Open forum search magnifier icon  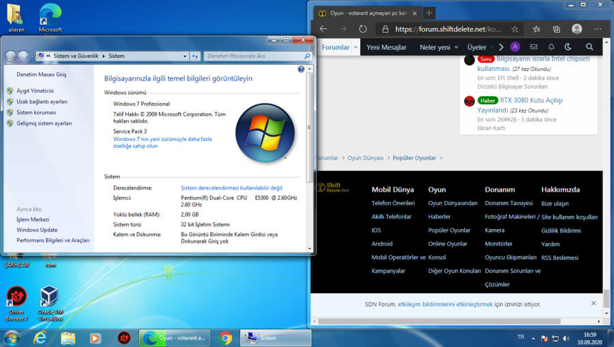589,47
